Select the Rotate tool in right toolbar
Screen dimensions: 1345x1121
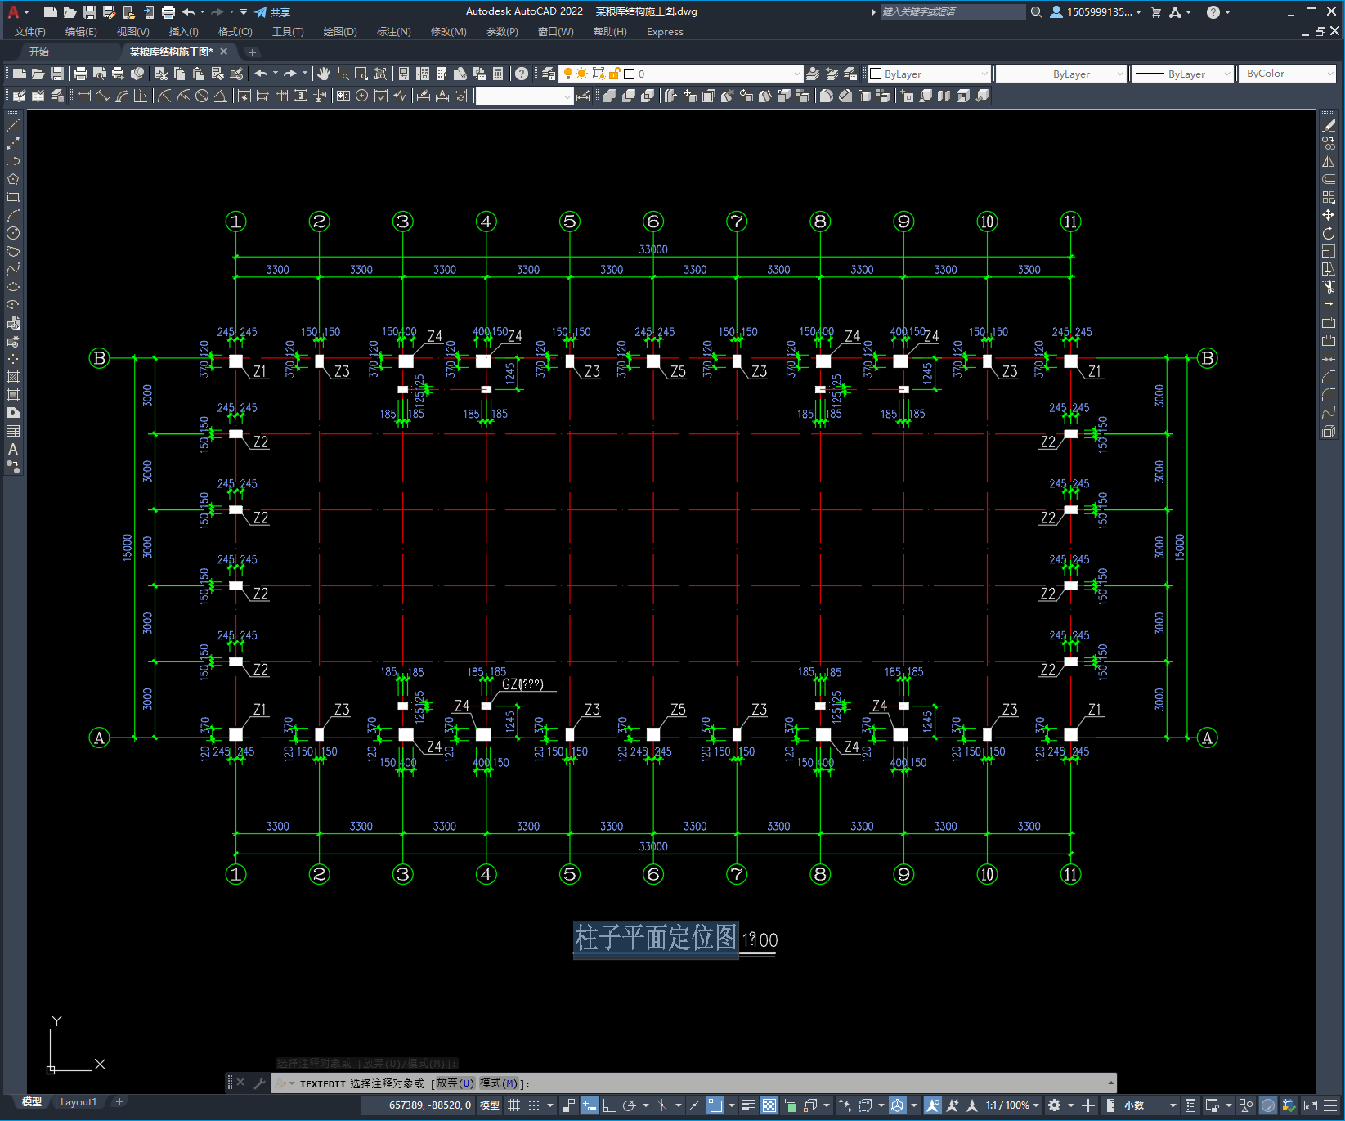click(x=1329, y=233)
